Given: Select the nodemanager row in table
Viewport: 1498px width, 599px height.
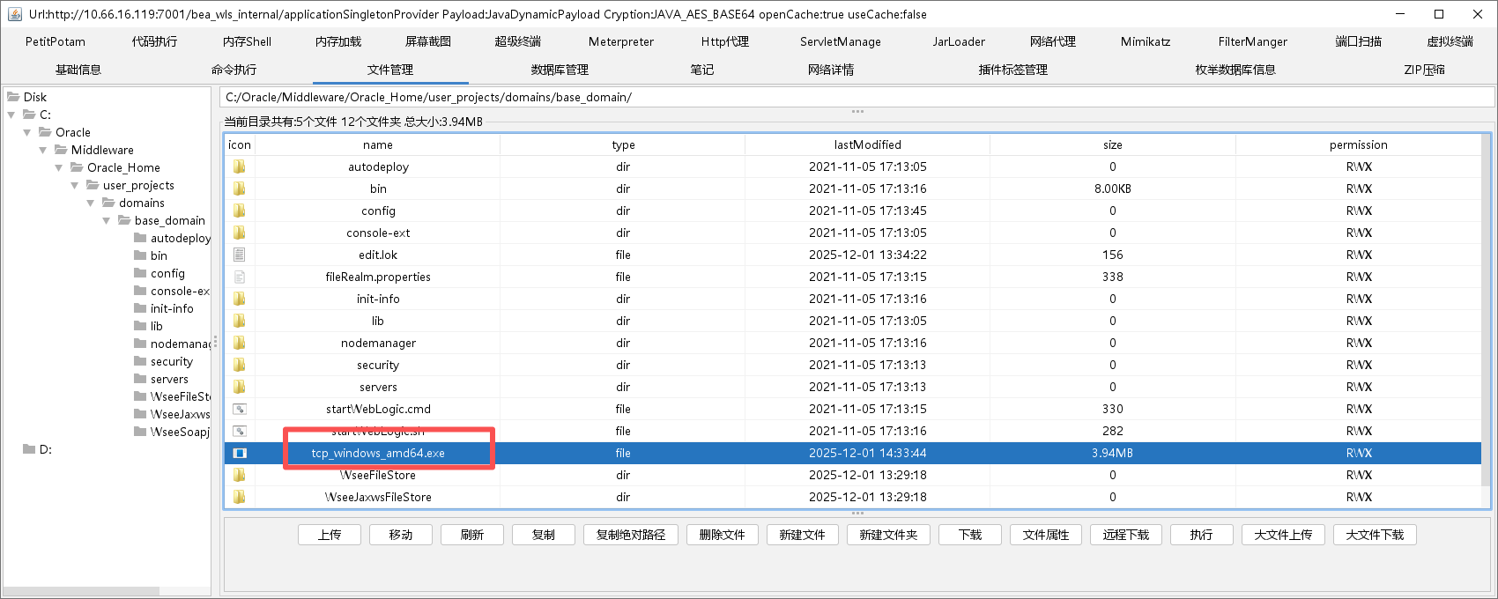Looking at the screenshot, I should (x=853, y=343).
